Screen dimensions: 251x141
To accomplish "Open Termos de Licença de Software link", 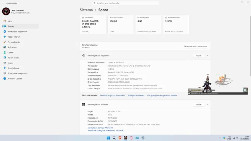I will tap(105, 131).
